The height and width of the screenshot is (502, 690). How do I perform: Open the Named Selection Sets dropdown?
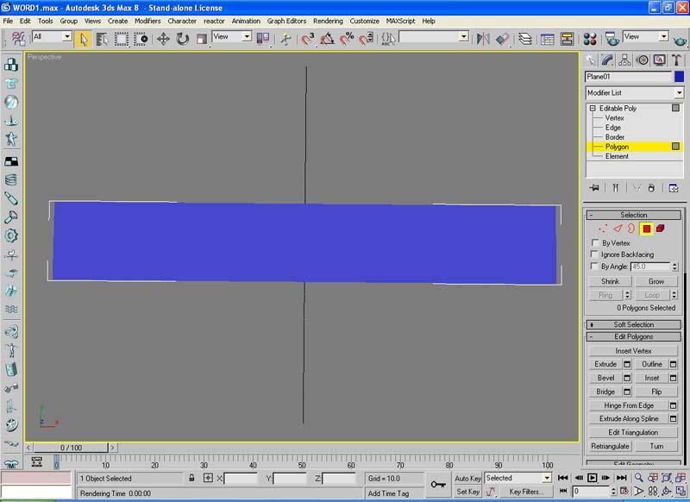point(463,36)
